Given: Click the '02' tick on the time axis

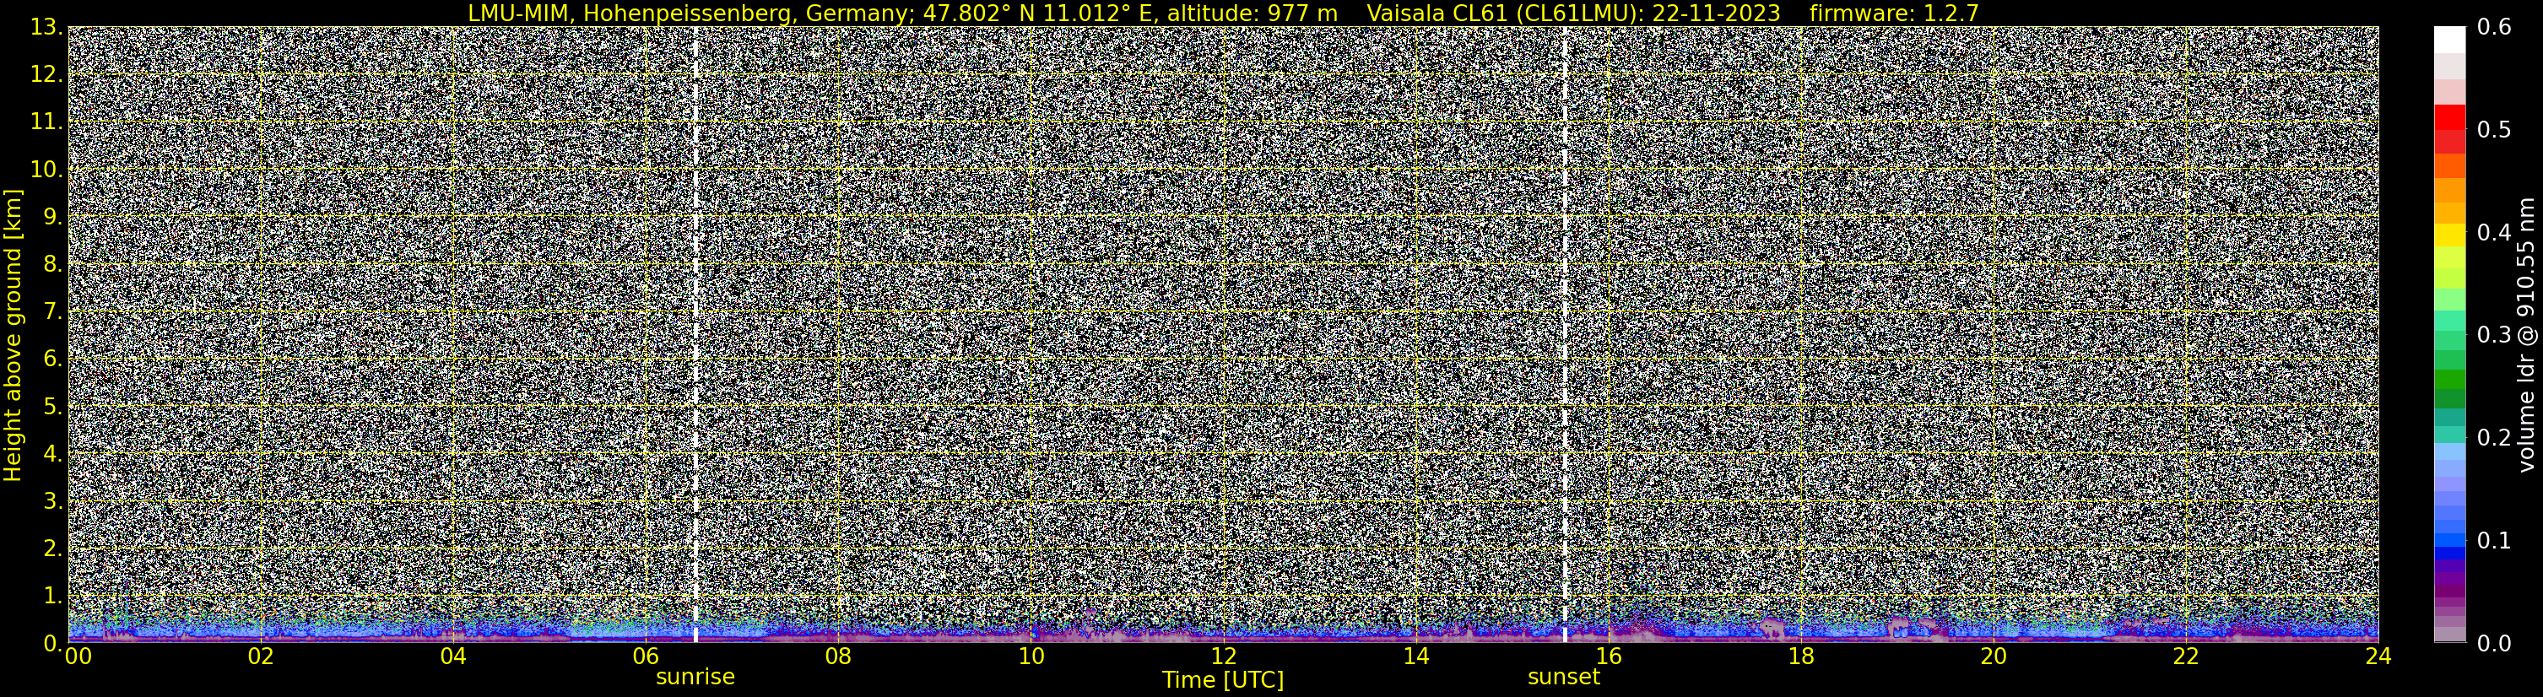Looking at the screenshot, I should coord(260,656).
